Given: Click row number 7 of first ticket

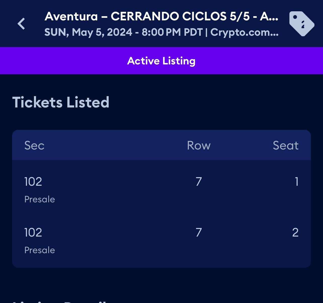Looking at the screenshot, I should coord(198,182).
